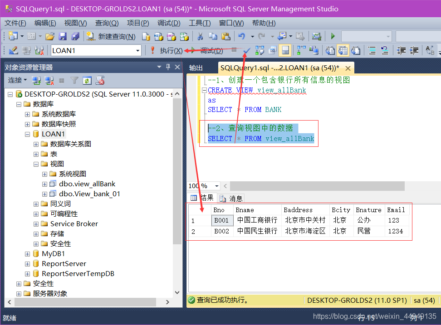Click the editor horizontal scrollbar

click(x=317, y=186)
